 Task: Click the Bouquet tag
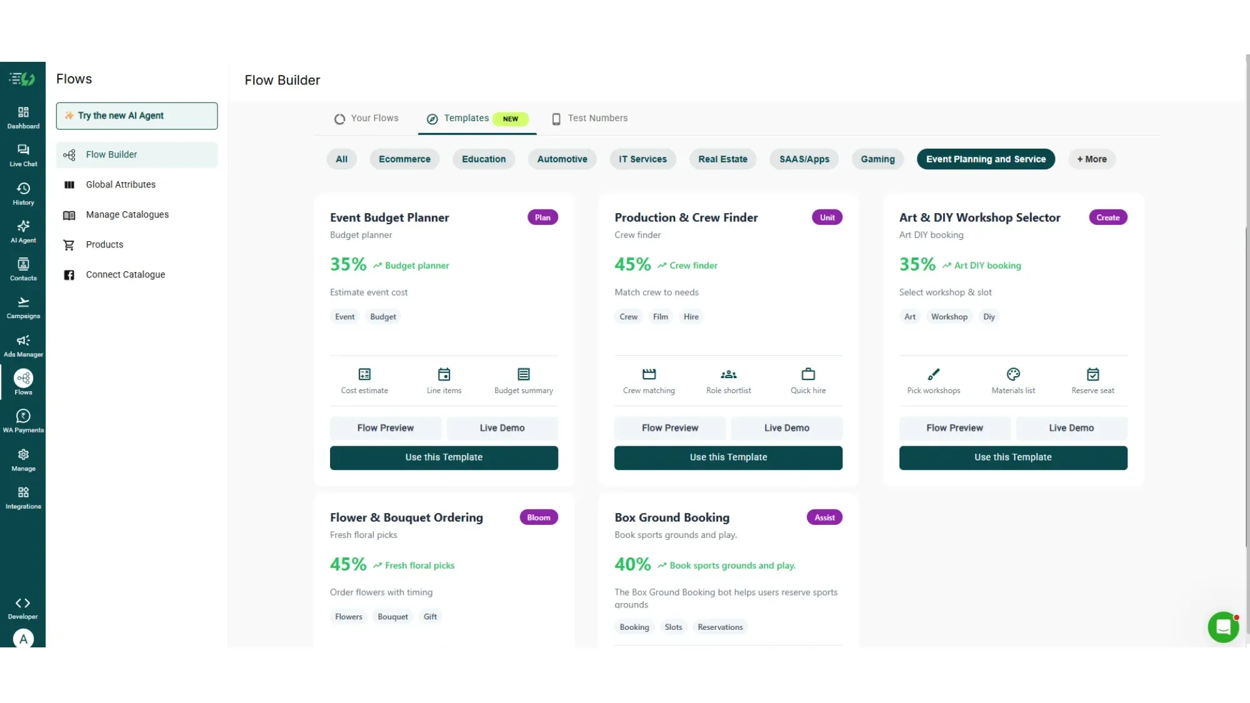[392, 617]
